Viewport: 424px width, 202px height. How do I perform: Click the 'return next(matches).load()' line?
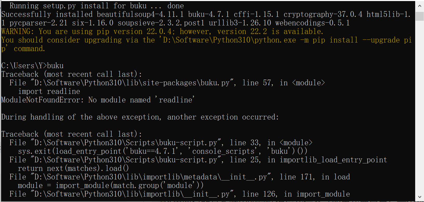pos(73,169)
